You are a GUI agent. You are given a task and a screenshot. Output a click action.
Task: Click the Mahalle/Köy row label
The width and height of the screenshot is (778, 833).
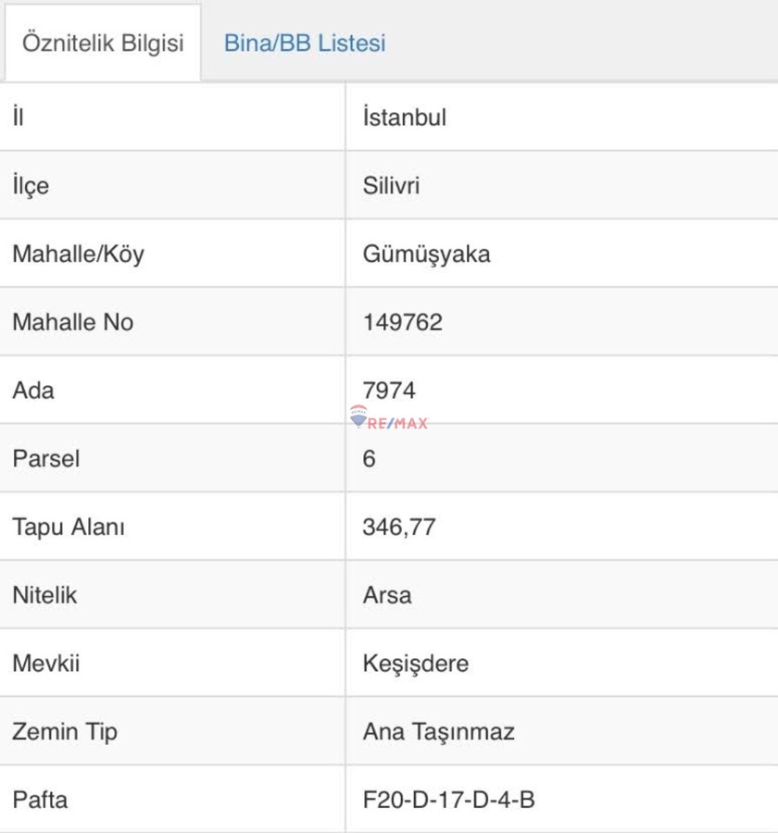(x=78, y=254)
